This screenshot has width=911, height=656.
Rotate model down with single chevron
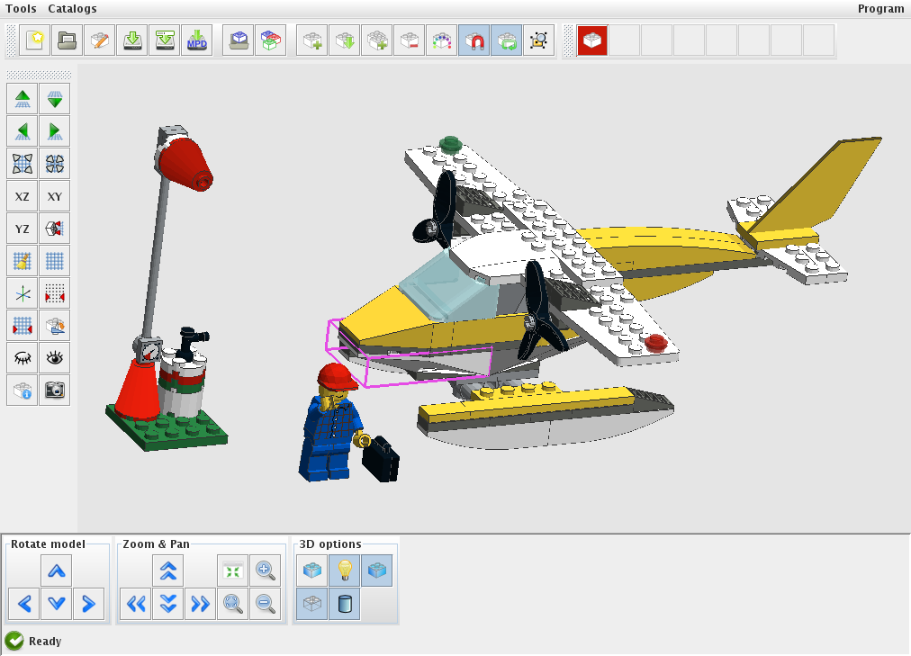click(57, 604)
